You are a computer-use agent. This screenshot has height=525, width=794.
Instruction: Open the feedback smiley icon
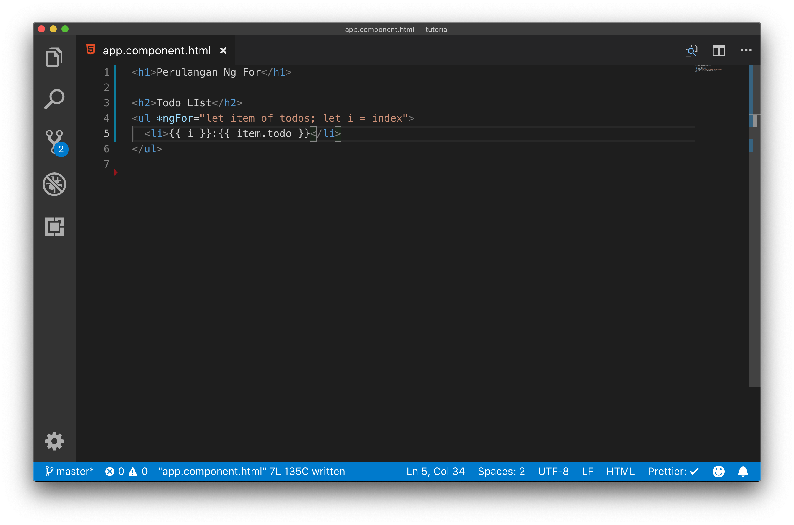coord(718,472)
